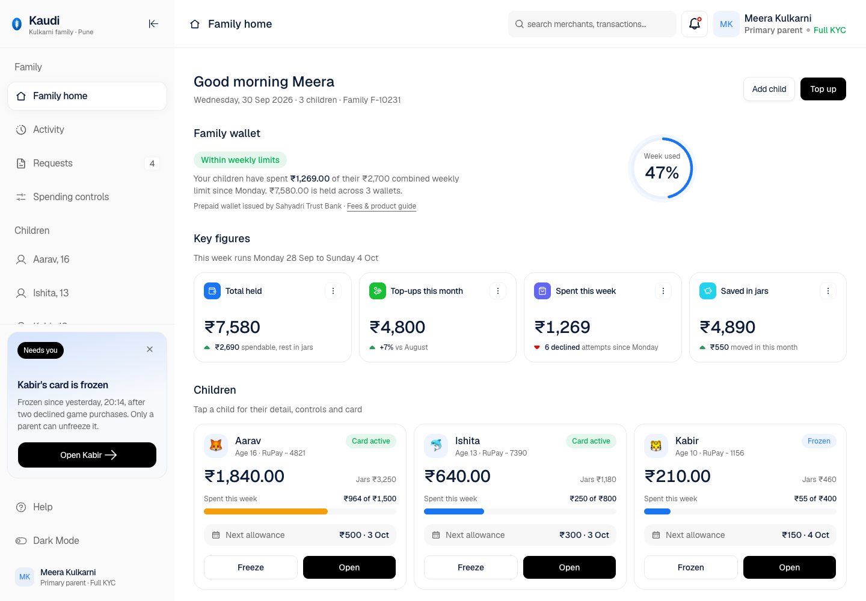The height and width of the screenshot is (601, 866).
Task: Click Kabir's Jars ₹460 value
Action: click(819, 480)
